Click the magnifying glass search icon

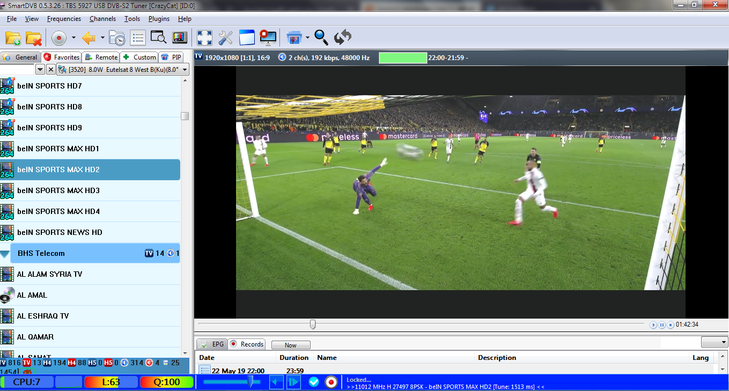[x=321, y=38]
